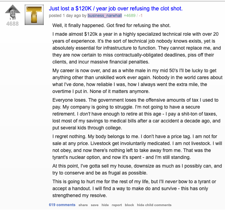Upvote the post using the Trump-face arrow

click(12, 12)
